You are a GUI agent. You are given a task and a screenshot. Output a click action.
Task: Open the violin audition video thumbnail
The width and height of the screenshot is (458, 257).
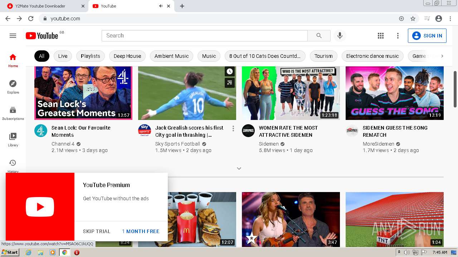pos(291,219)
